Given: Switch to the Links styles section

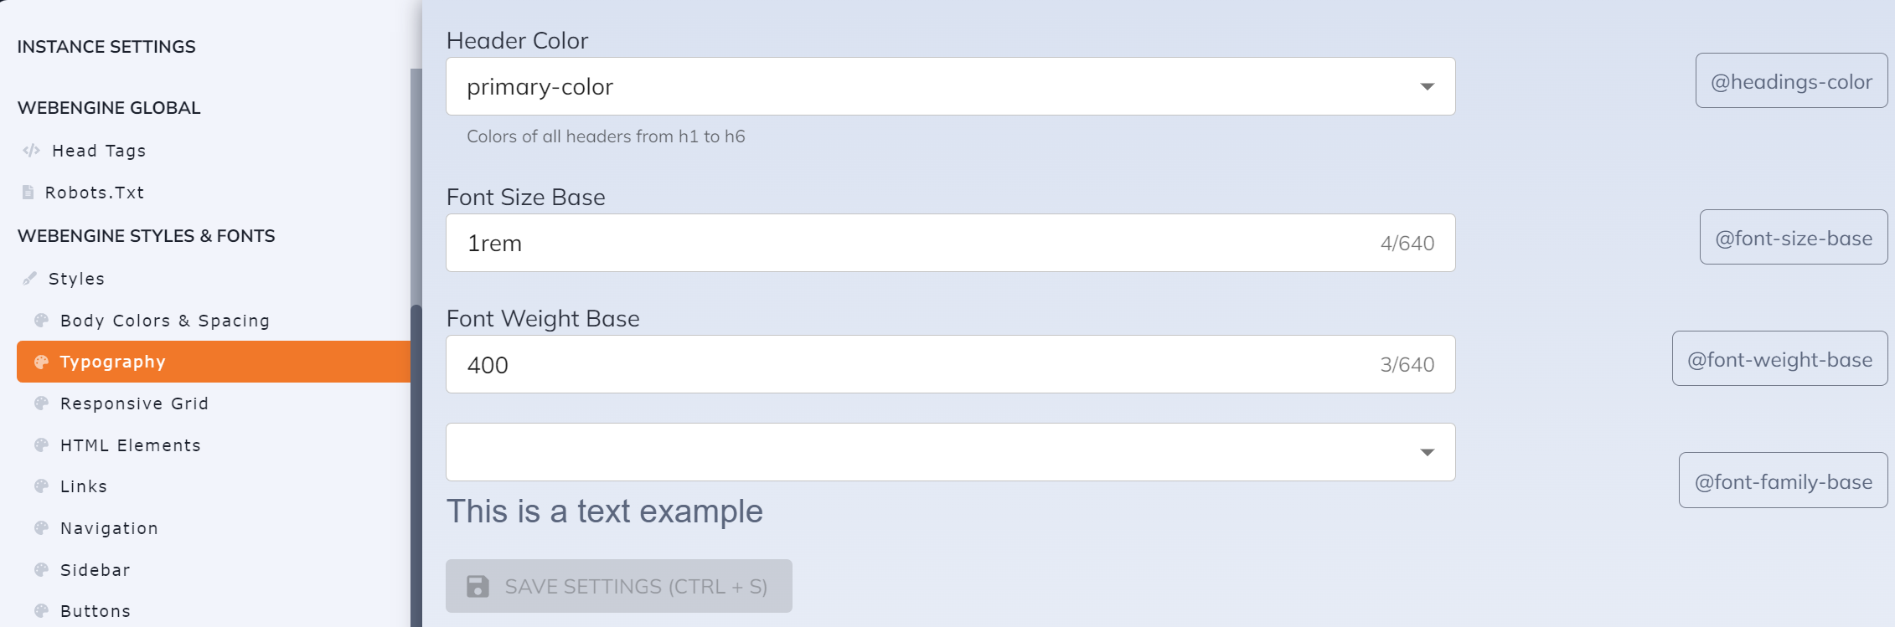Looking at the screenshot, I should point(83,486).
